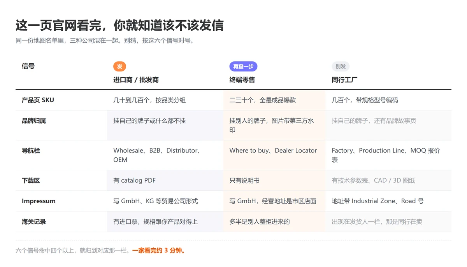The width and height of the screenshot is (467, 267).
Task: Click the subtitle starting with 同一份地图名单里
Action: point(105,40)
